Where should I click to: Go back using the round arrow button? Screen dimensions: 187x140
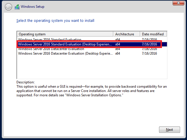[8, 7]
